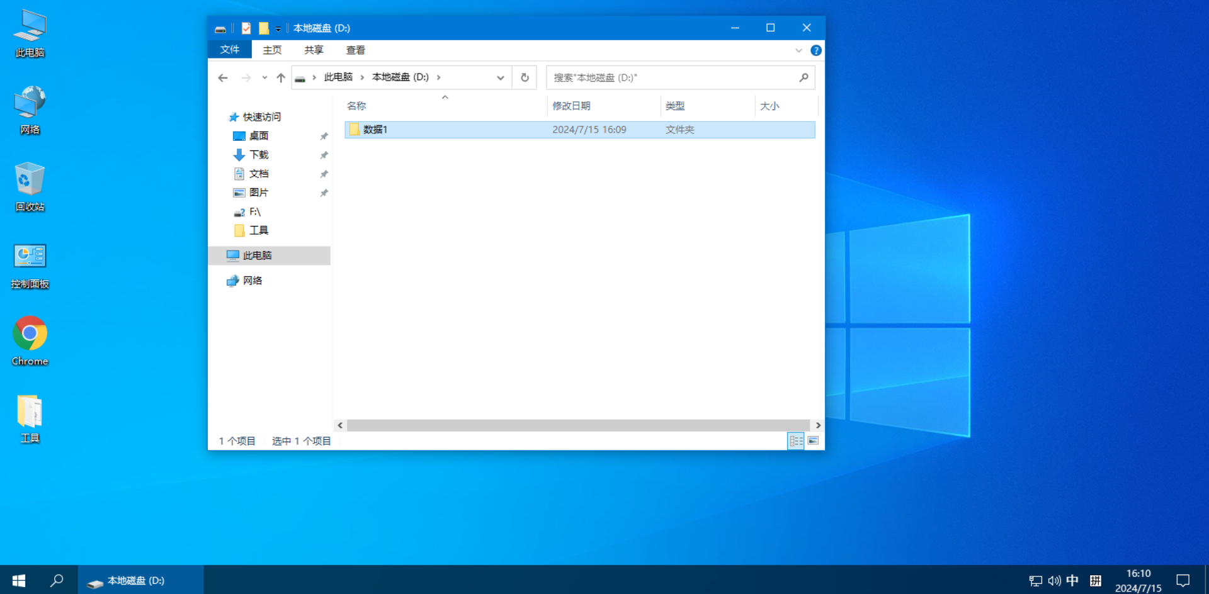Switch to the 查看 ribbon tab
Screen dimensions: 1209x594
(x=355, y=50)
